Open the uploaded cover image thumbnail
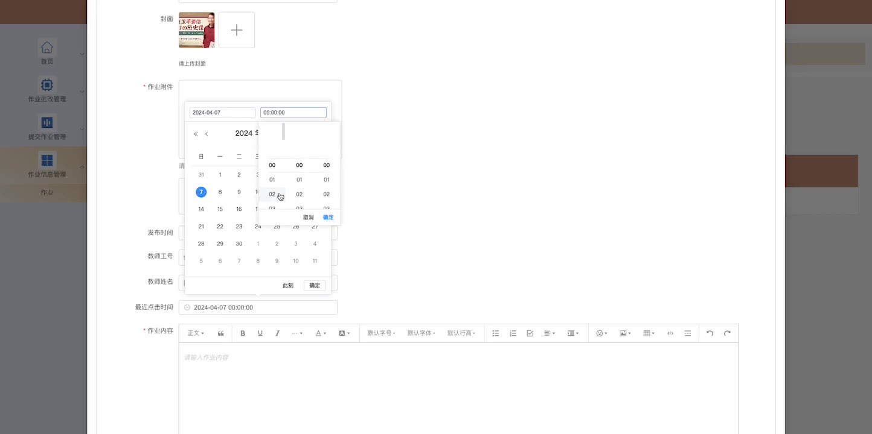Screen dimensions: 872x434 point(197,30)
